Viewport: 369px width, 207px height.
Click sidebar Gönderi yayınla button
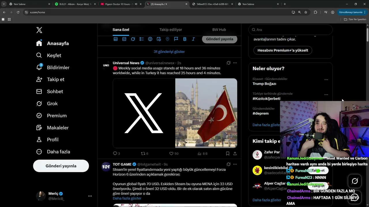click(x=61, y=166)
